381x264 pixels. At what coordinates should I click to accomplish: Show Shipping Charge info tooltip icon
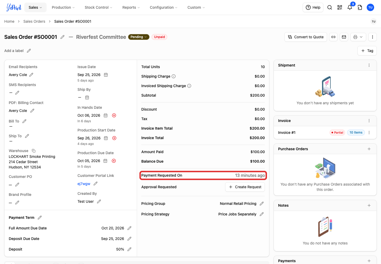coord(174,76)
